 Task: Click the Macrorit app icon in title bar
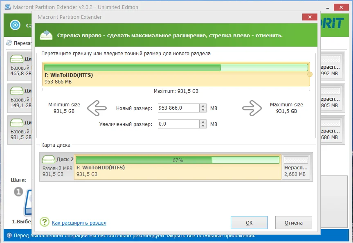(8, 7)
